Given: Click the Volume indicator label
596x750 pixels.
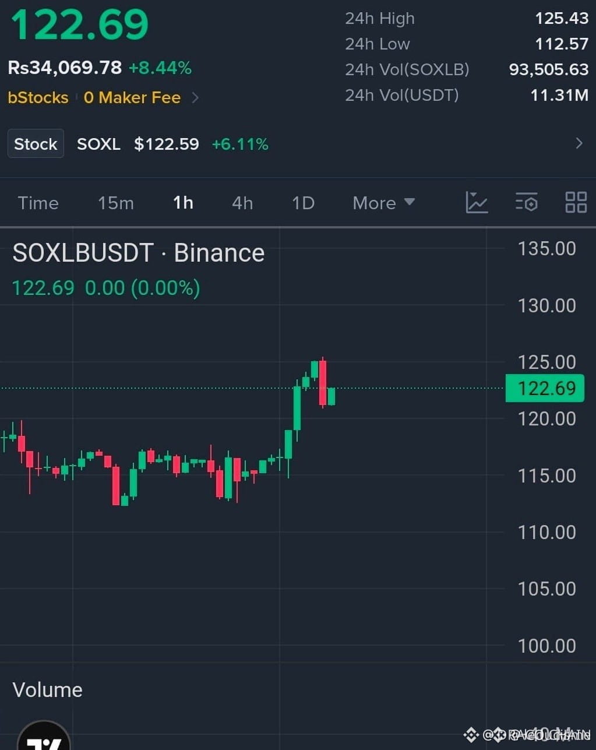Looking at the screenshot, I should [48, 690].
